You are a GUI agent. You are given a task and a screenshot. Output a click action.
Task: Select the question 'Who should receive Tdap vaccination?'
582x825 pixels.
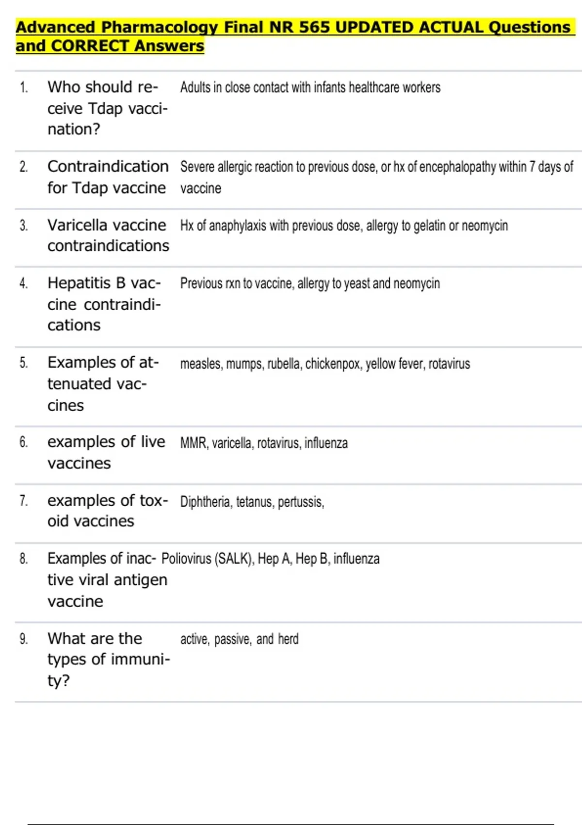click(x=108, y=108)
